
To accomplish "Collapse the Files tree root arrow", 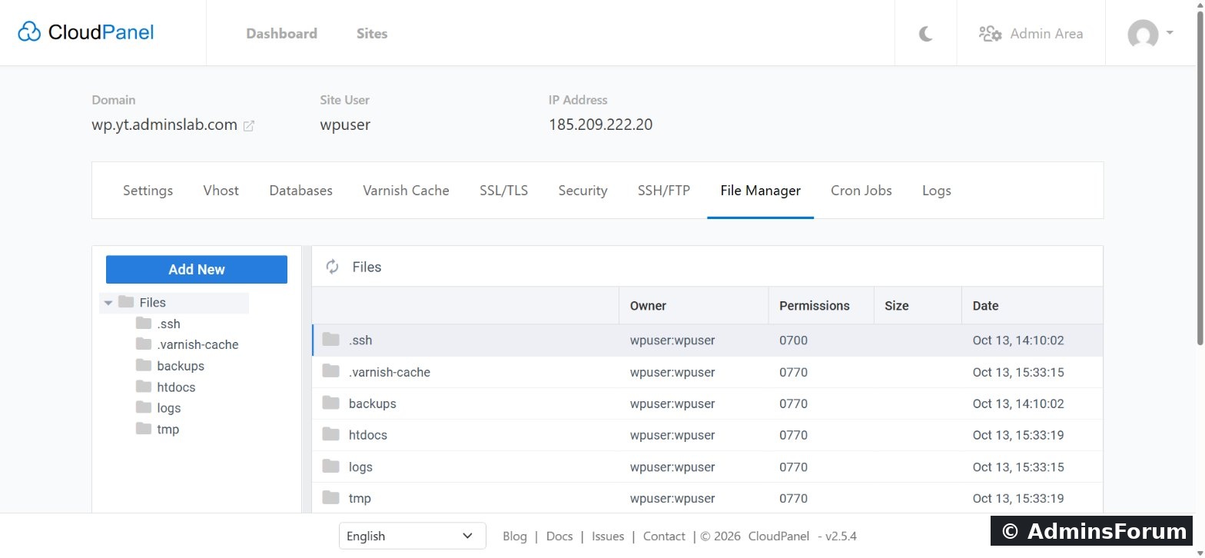I will [x=108, y=303].
